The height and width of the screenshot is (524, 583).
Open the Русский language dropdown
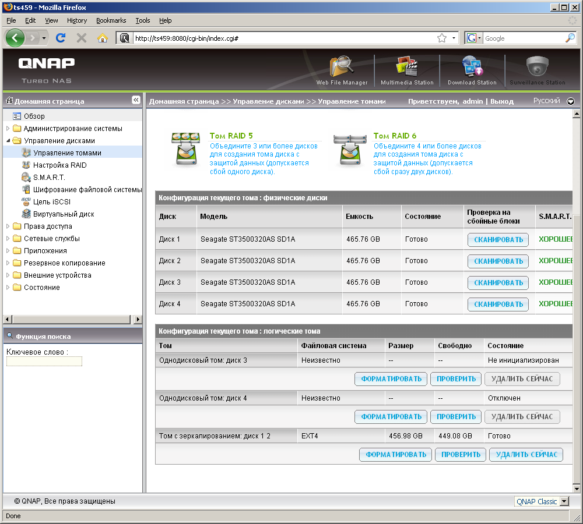point(570,101)
